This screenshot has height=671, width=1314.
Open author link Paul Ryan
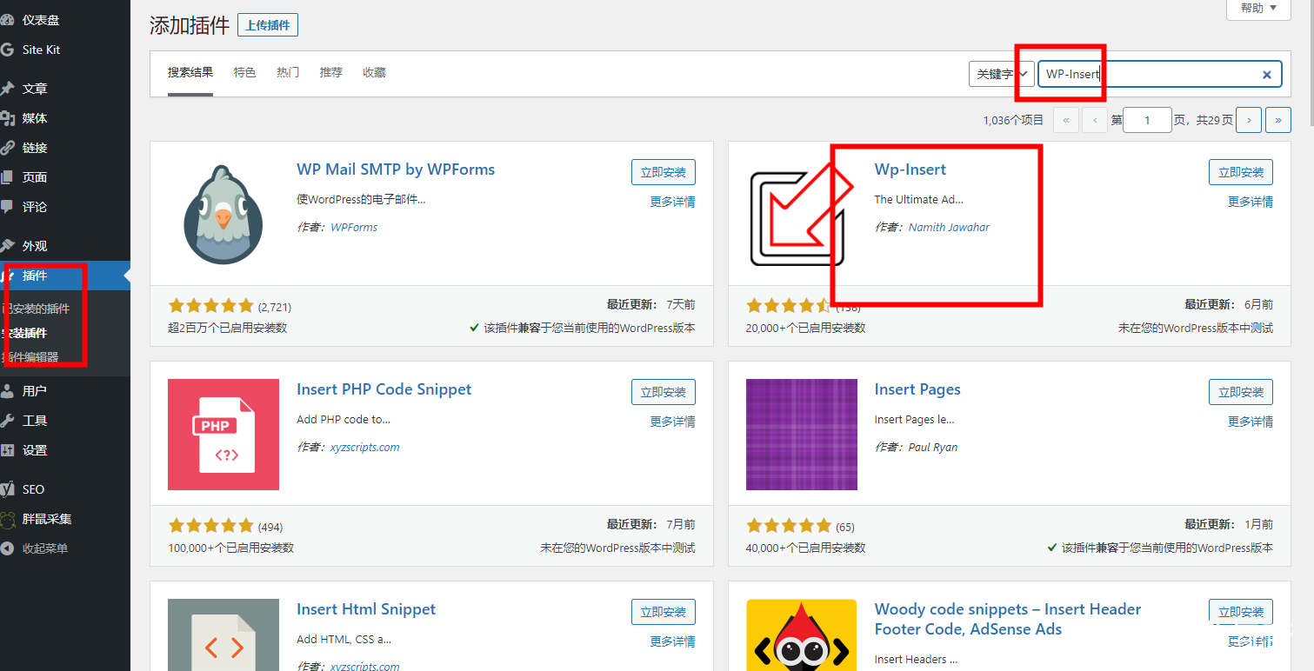point(933,447)
